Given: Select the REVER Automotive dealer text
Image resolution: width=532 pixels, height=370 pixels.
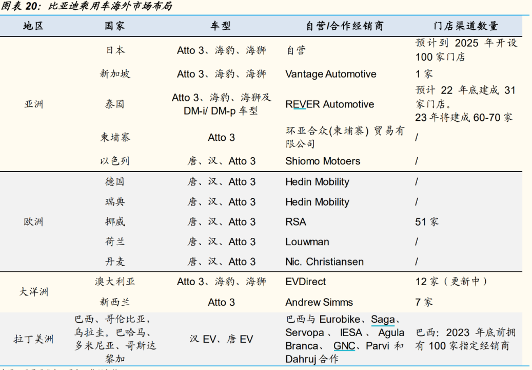Looking at the screenshot, I should click(329, 104).
